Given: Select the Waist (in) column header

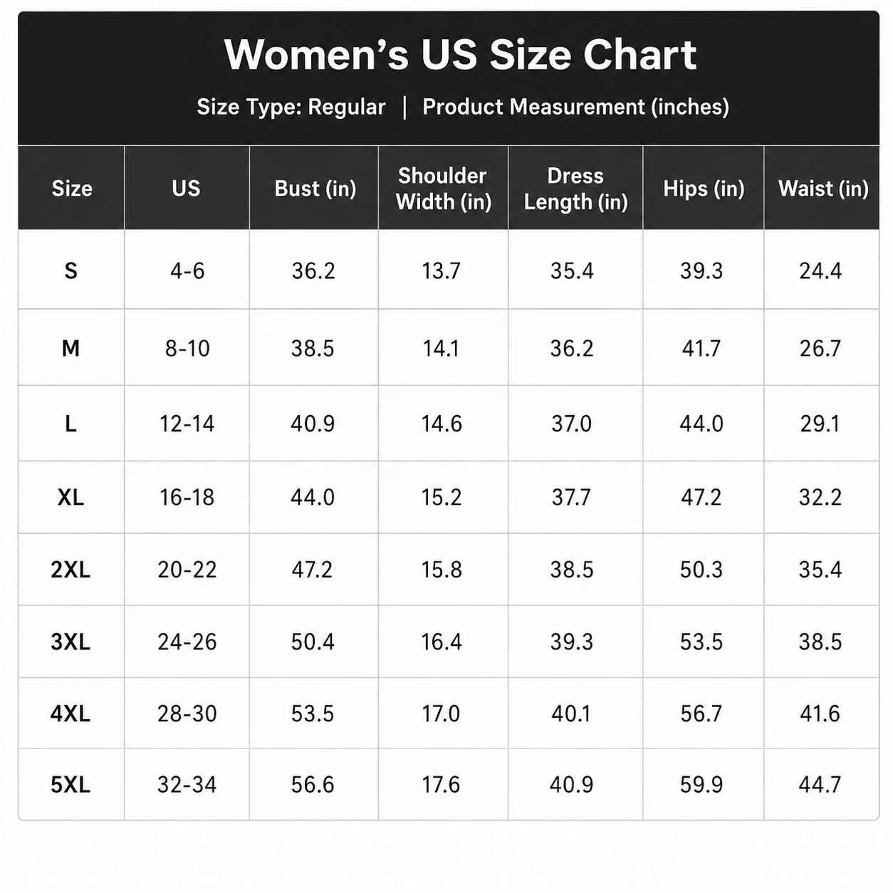Looking at the screenshot, I should tap(822, 189).
